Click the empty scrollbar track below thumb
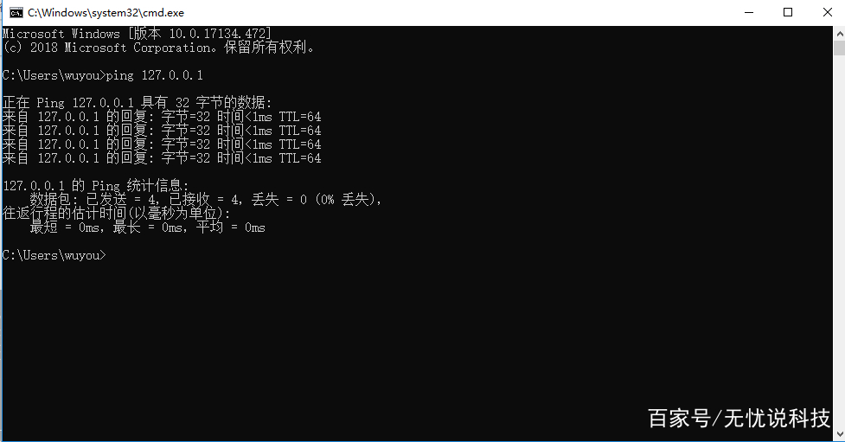This screenshot has height=442, width=845. [839, 240]
